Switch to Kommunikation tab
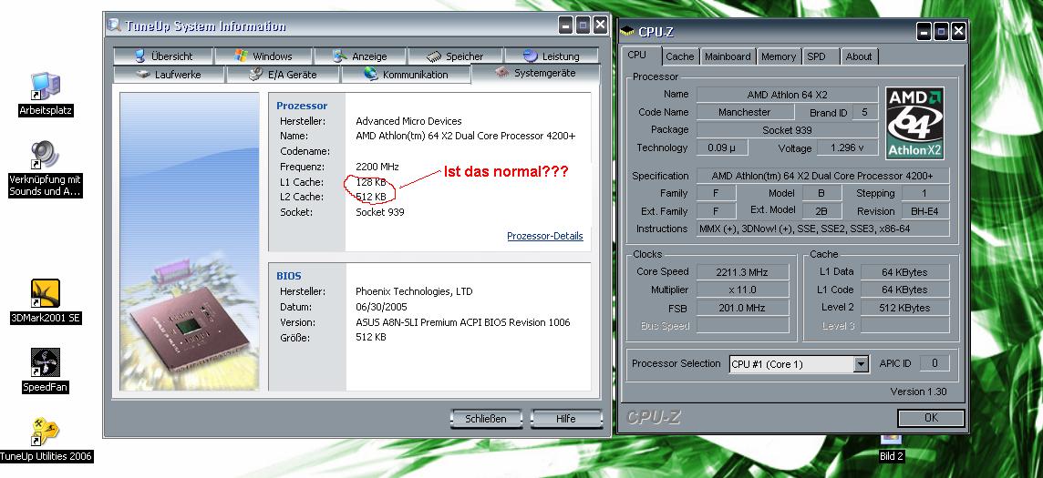The width and height of the screenshot is (1043, 478). [x=406, y=75]
